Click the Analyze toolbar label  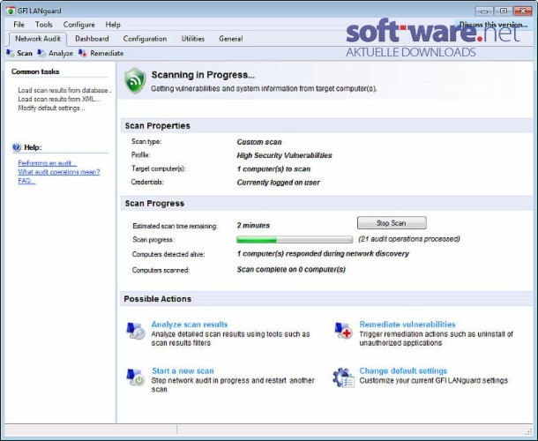(x=61, y=53)
